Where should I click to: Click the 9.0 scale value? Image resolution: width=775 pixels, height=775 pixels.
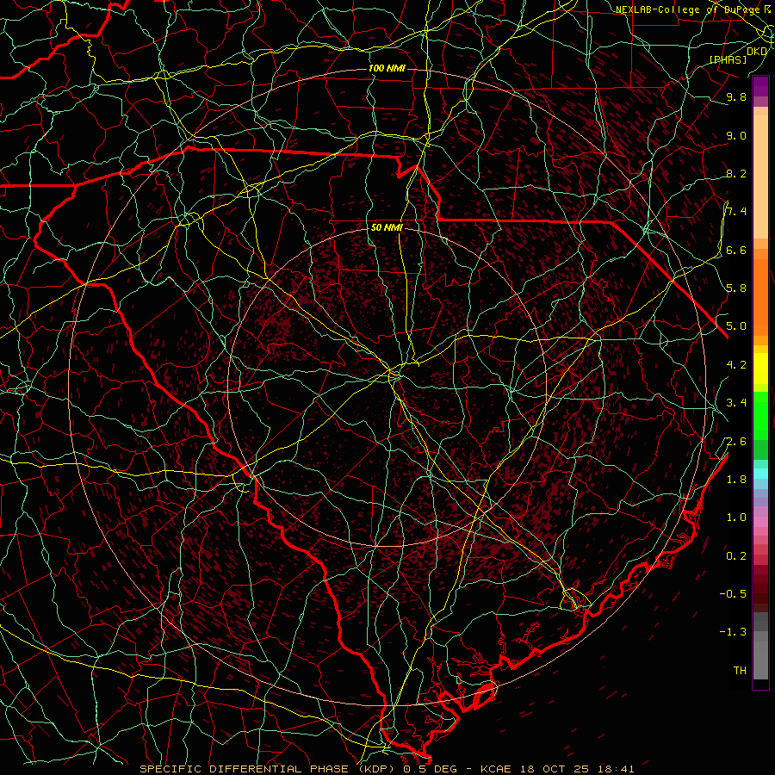coord(736,136)
